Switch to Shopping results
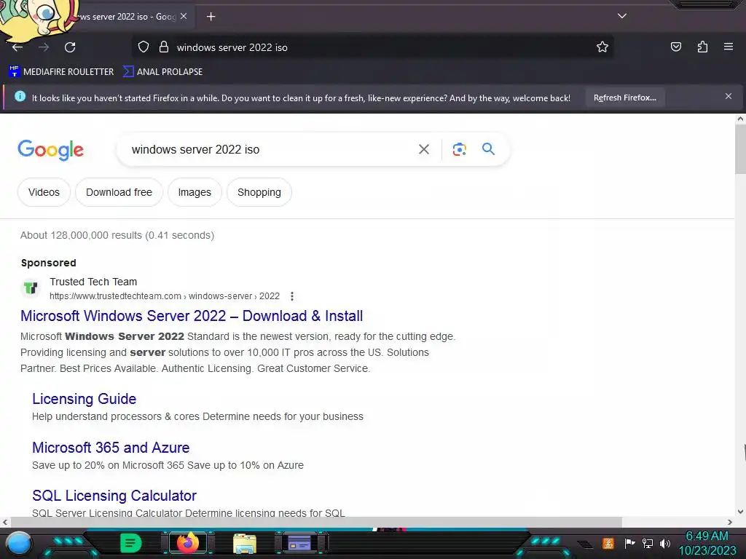Image resolution: width=746 pixels, height=559 pixels. pyautogui.click(x=259, y=192)
